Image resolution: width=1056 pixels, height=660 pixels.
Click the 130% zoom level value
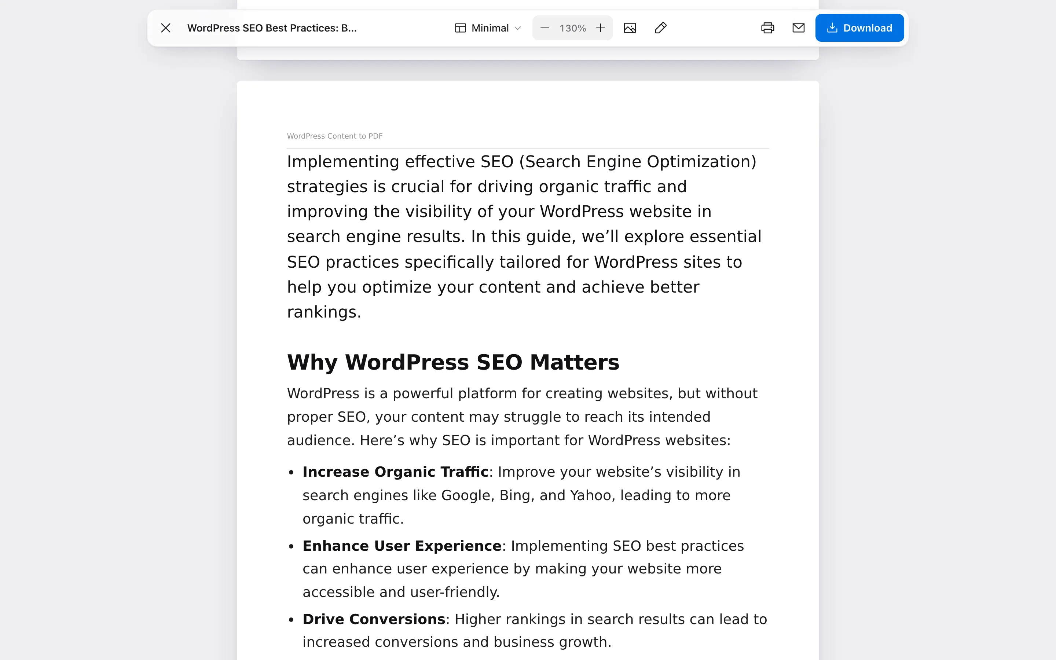point(572,28)
